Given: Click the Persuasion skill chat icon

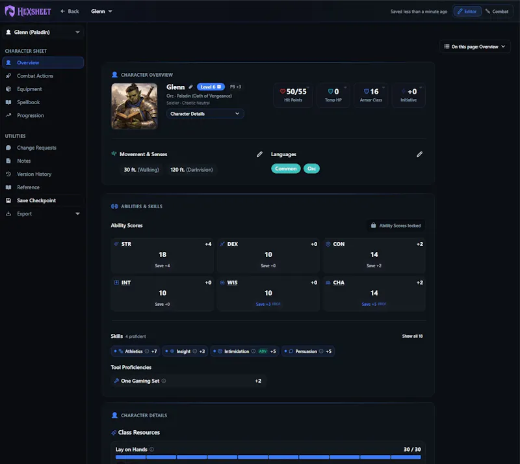Looking at the screenshot, I should tap(291, 351).
